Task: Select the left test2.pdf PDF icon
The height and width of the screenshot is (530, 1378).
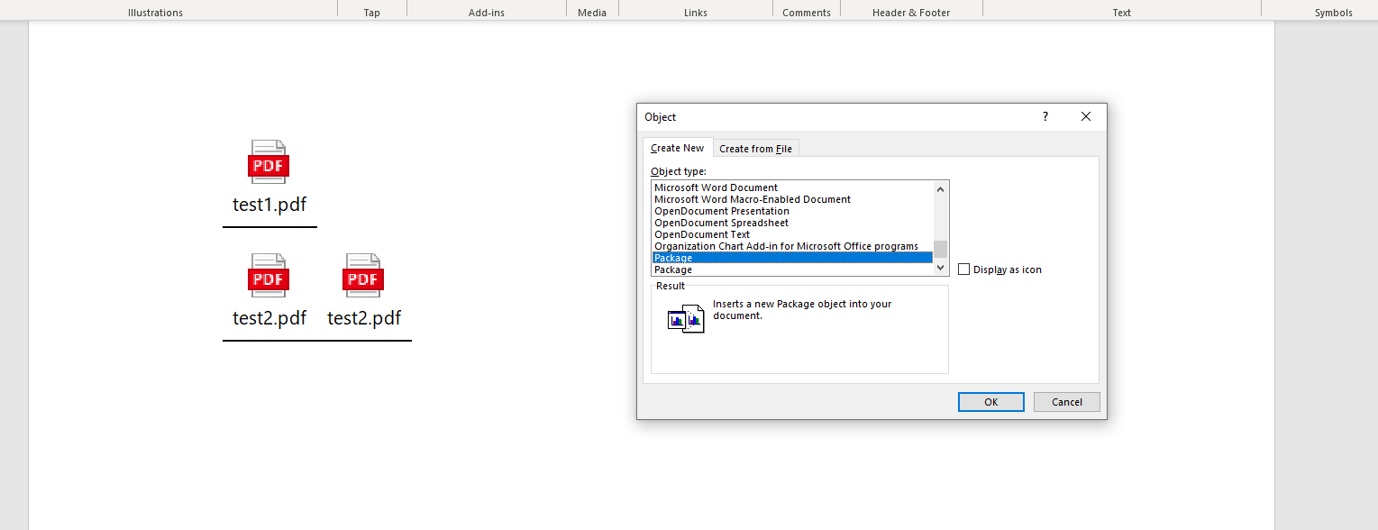Action: coord(268,276)
